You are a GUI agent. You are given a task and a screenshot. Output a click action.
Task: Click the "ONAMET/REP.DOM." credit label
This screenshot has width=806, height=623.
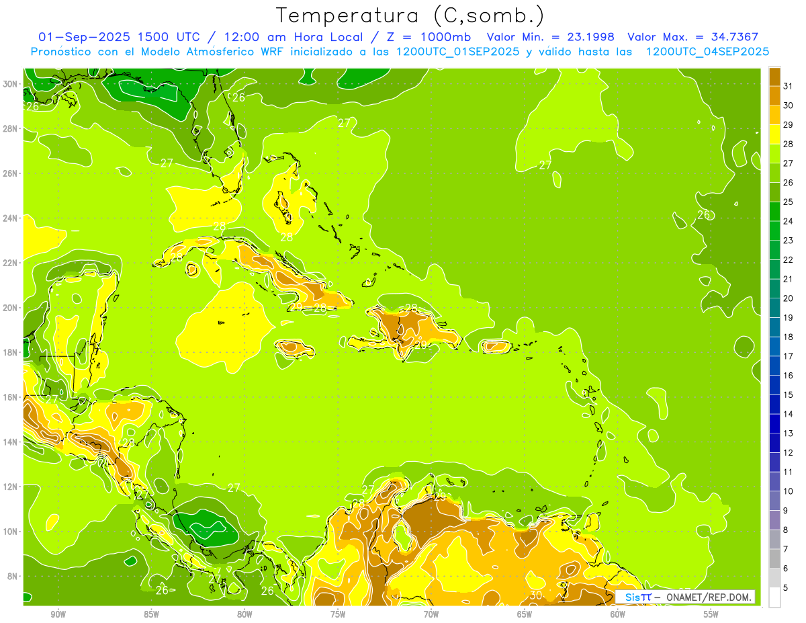coord(710,597)
